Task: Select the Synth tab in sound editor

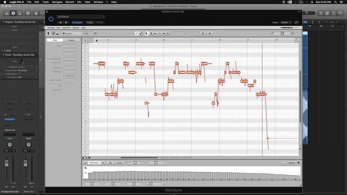Action: click(x=119, y=162)
